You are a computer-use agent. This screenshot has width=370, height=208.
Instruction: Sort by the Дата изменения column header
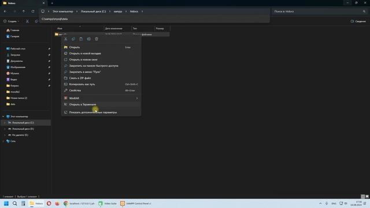point(113,28)
